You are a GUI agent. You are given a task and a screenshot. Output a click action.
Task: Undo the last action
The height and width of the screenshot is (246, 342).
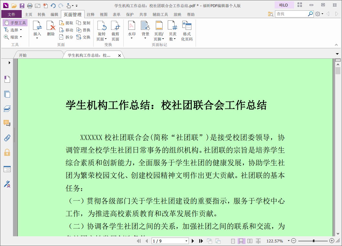[53, 6]
